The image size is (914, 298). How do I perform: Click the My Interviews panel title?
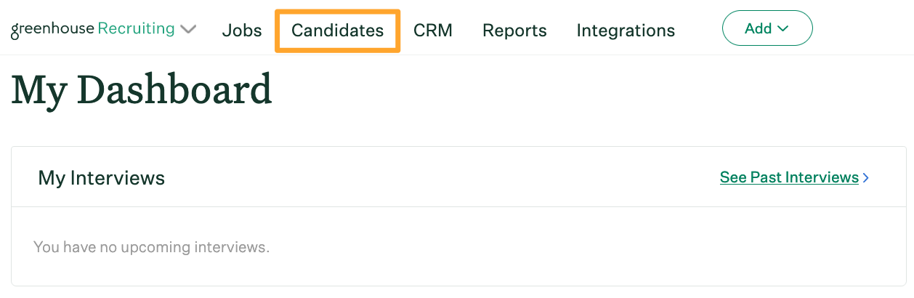102,177
